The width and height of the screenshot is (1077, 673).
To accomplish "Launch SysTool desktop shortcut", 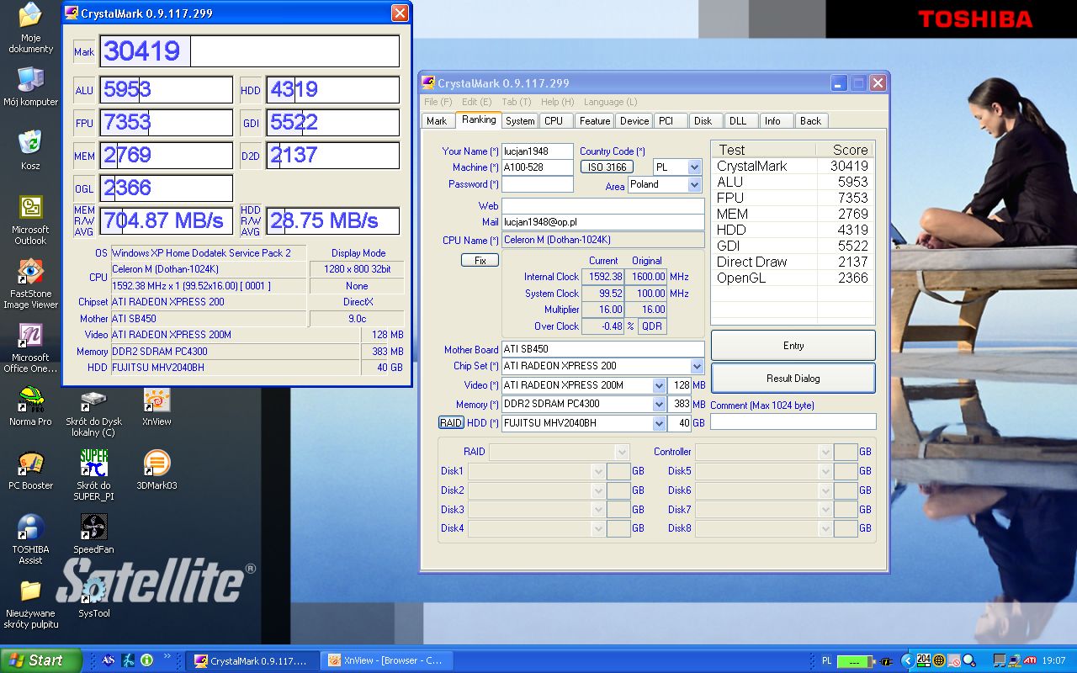I will 93,598.
